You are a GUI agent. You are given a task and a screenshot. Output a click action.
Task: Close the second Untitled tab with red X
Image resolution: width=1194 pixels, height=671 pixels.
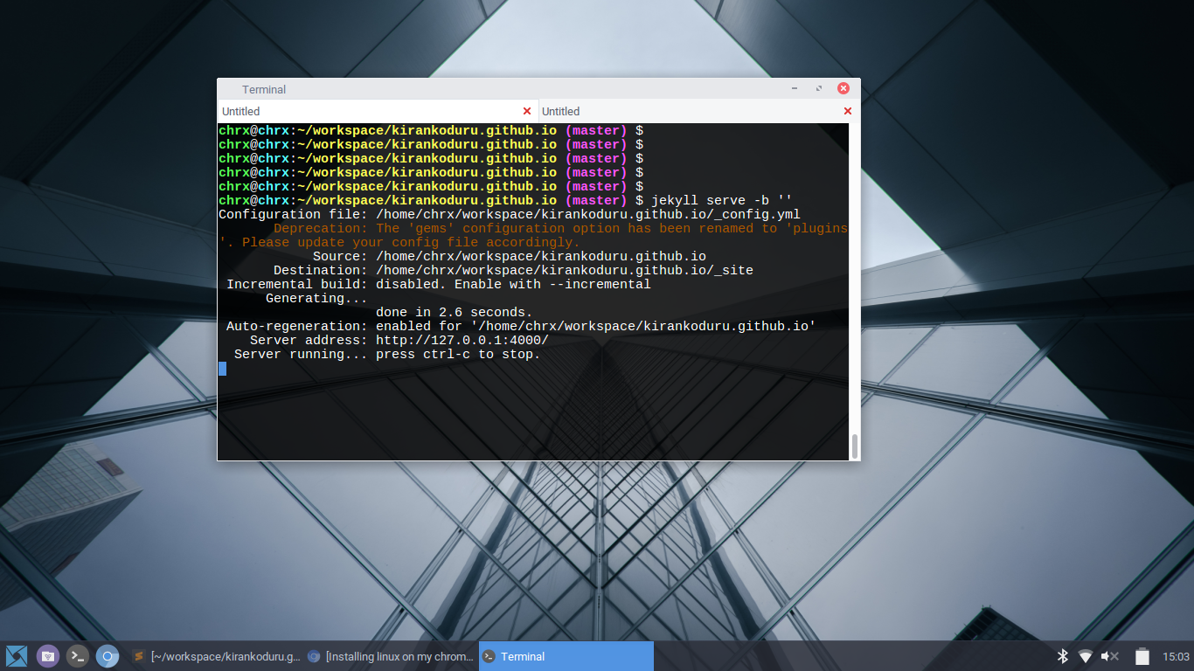pos(848,111)
